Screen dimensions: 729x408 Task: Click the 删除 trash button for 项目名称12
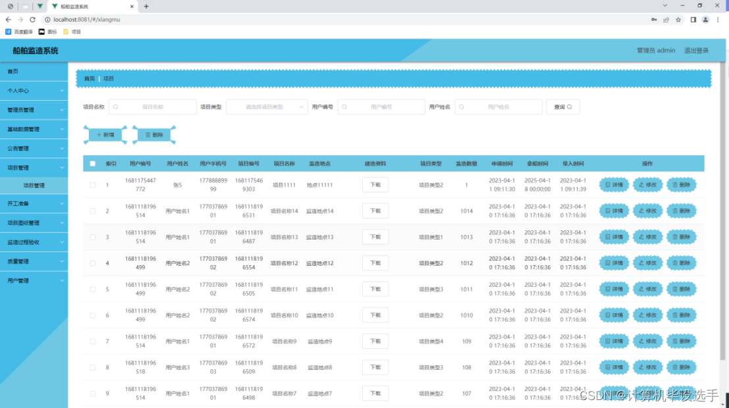682,263
